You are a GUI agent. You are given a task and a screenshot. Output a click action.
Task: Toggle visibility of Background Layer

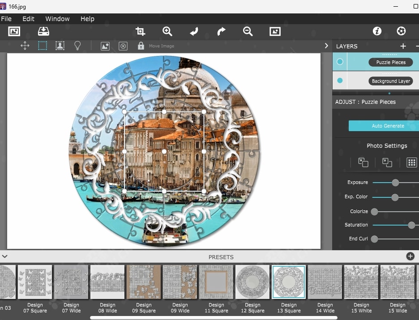pos(340,81)
